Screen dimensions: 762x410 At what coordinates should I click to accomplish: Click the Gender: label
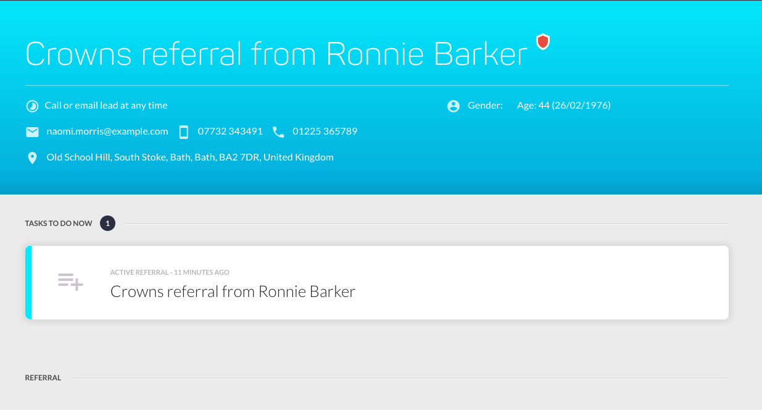[x=486, y=106]
